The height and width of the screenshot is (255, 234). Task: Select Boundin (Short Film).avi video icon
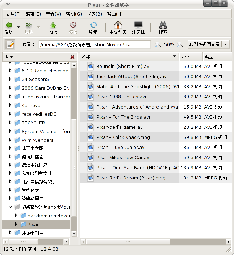click(91, 66)
